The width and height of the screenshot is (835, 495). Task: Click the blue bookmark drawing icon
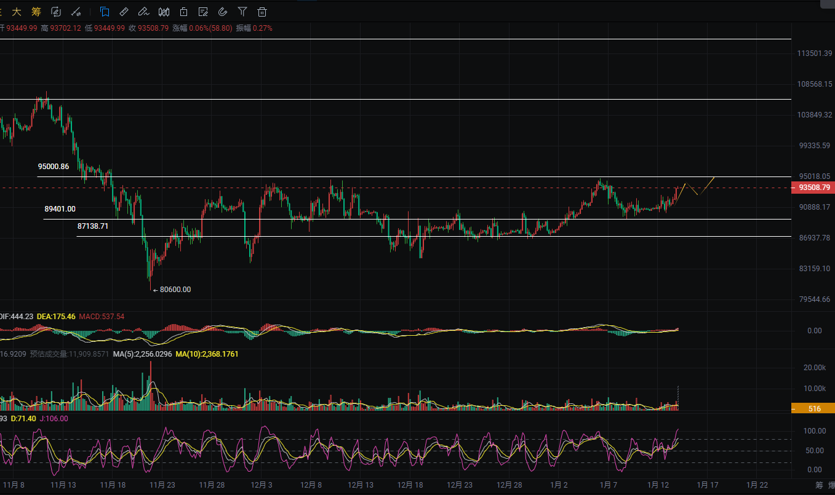click(105, 12)
